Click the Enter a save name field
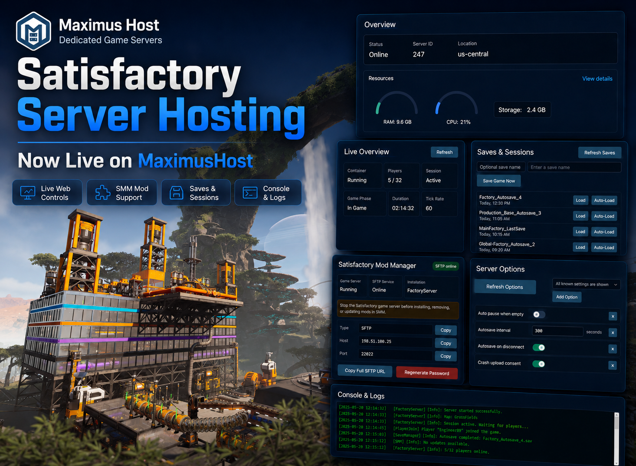The image size is (636, 466). [574, 167]
